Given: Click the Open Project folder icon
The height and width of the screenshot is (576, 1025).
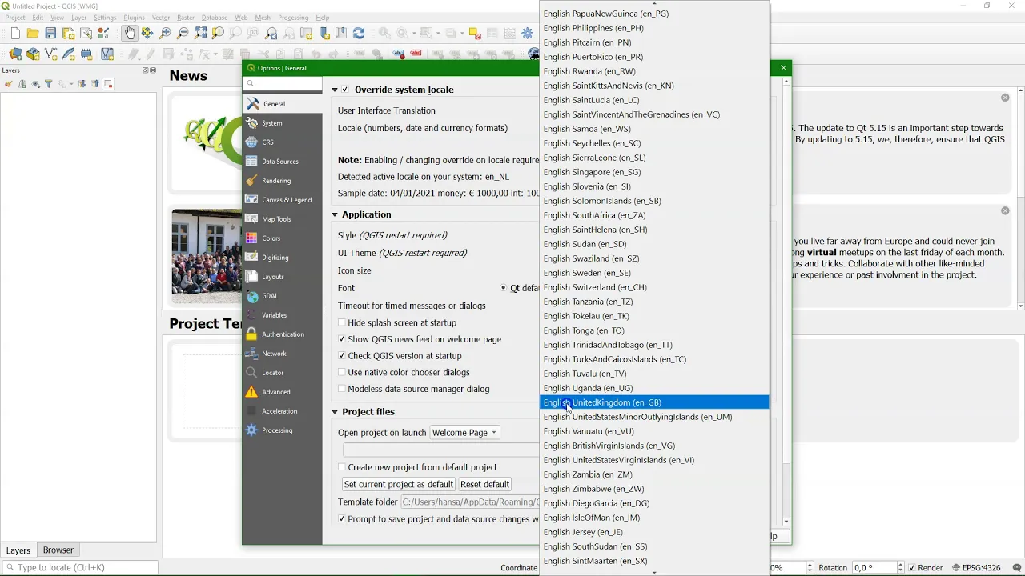Looking at the screenshot, I should (33, 34).
